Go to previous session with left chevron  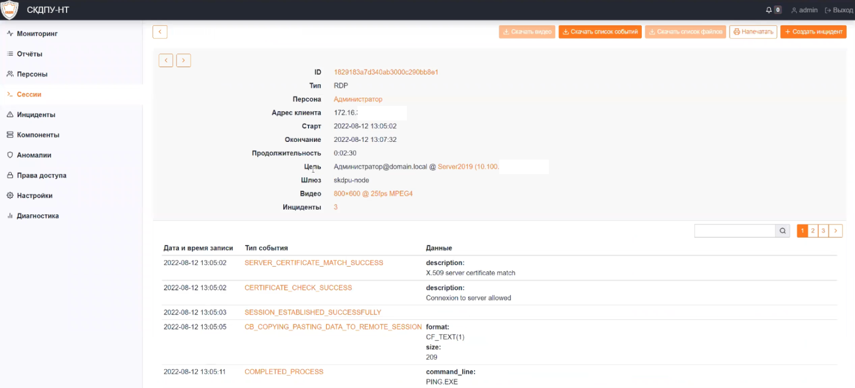click(x=166, y=60)
